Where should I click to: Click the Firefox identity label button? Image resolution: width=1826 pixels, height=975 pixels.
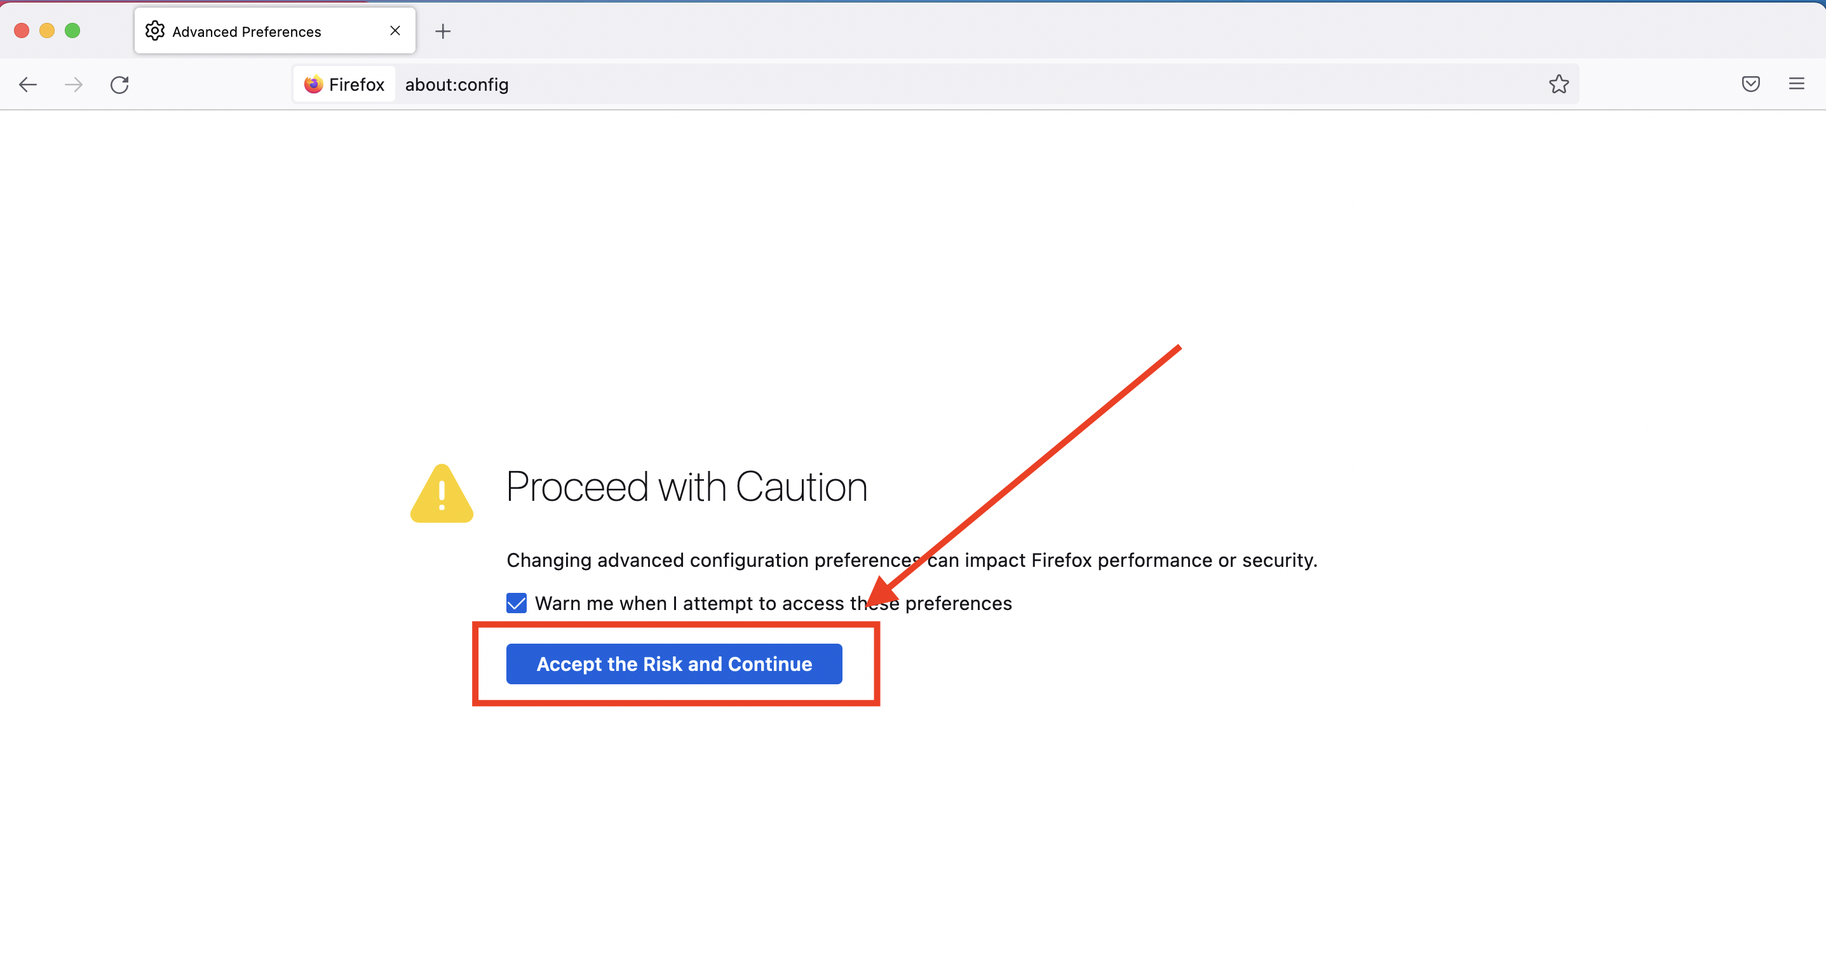click(x=345, y=84)
